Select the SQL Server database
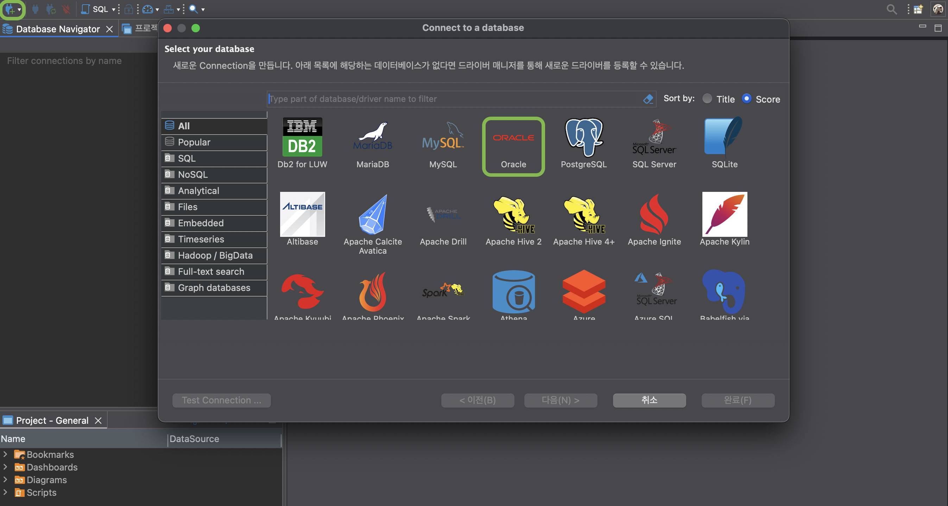This screenshot has width=948, height=506. tap(654, 144)
